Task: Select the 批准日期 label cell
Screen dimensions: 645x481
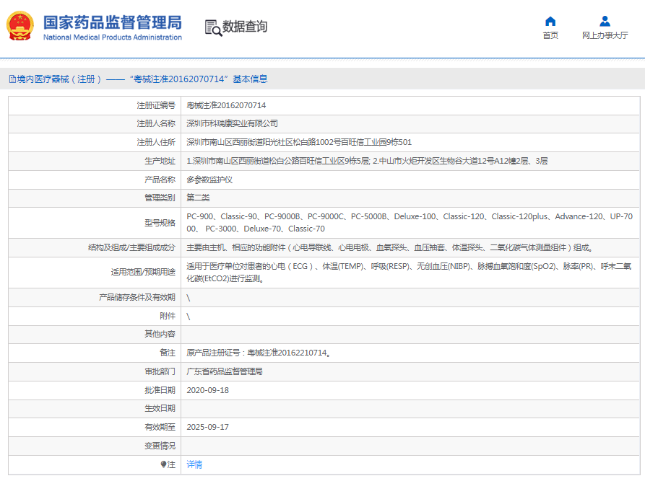Action: point(95,390)
